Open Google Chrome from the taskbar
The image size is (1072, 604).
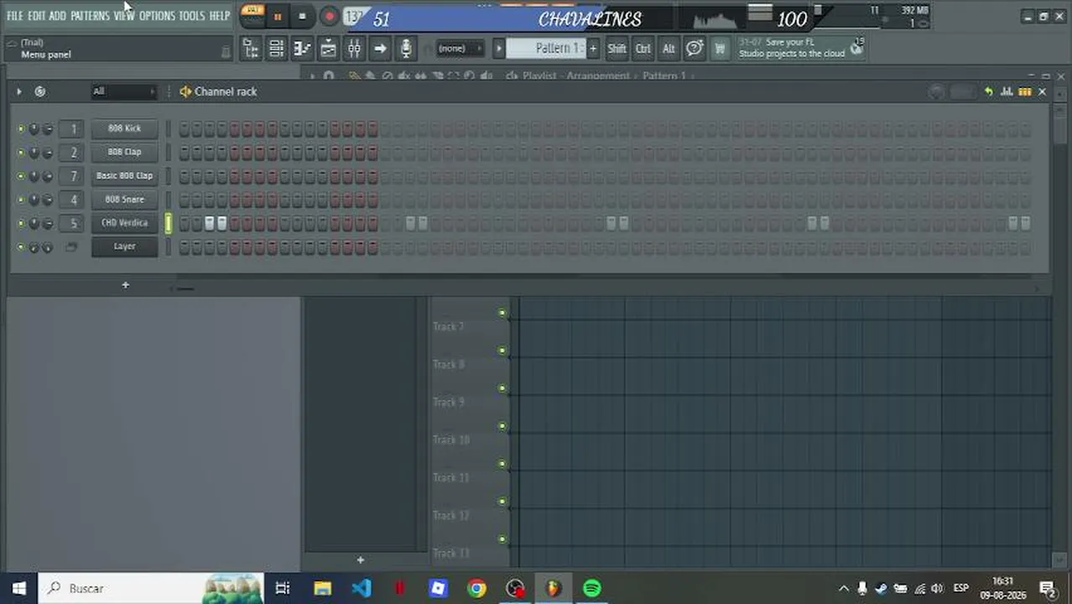pyautogui.click(x=476, y=588)
